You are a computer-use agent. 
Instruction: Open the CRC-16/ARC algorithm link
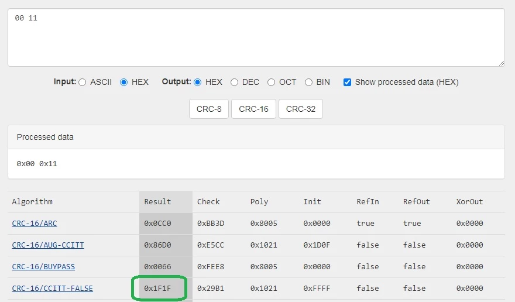pyautogui.click(x=35, y=224)
